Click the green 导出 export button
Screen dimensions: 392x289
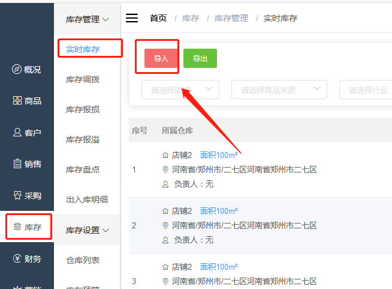click(200, 58)
